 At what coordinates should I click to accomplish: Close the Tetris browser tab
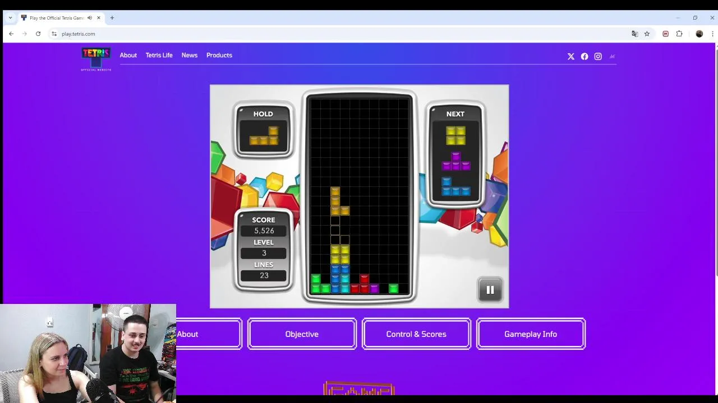99,18
